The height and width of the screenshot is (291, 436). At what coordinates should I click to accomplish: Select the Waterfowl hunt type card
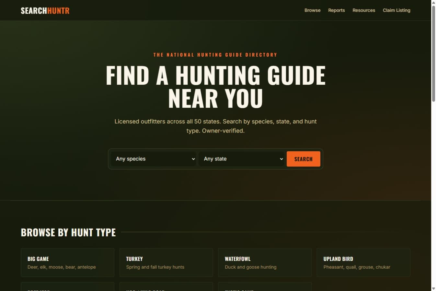pos(265,263)
